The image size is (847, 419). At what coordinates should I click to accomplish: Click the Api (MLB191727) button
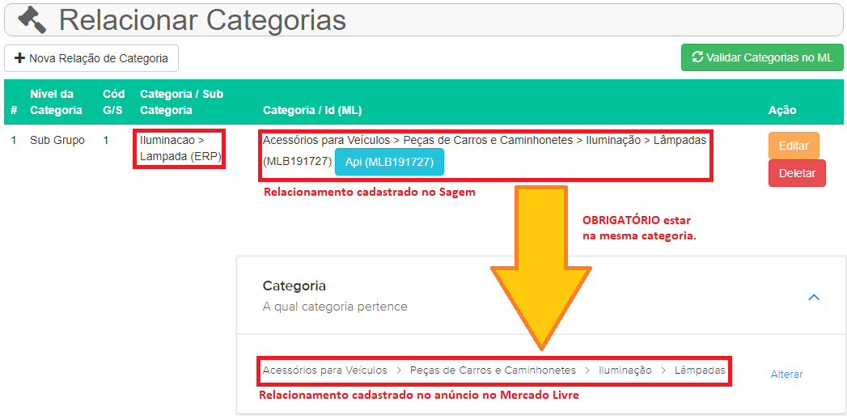pyautogui.click(x=389, y=162)
